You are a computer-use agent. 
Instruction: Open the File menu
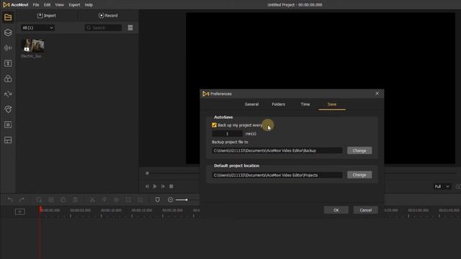coord(36,5)
